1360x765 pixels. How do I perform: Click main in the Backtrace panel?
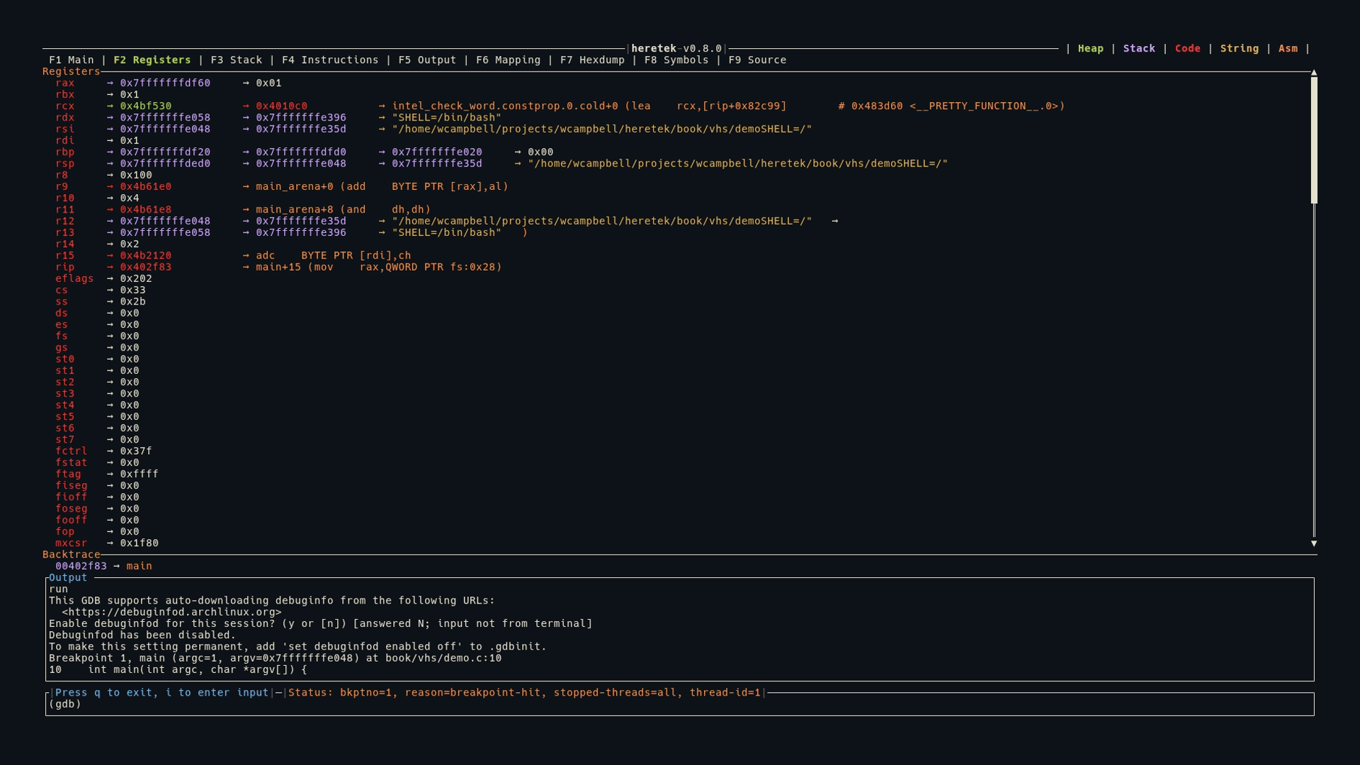point(140,566)
